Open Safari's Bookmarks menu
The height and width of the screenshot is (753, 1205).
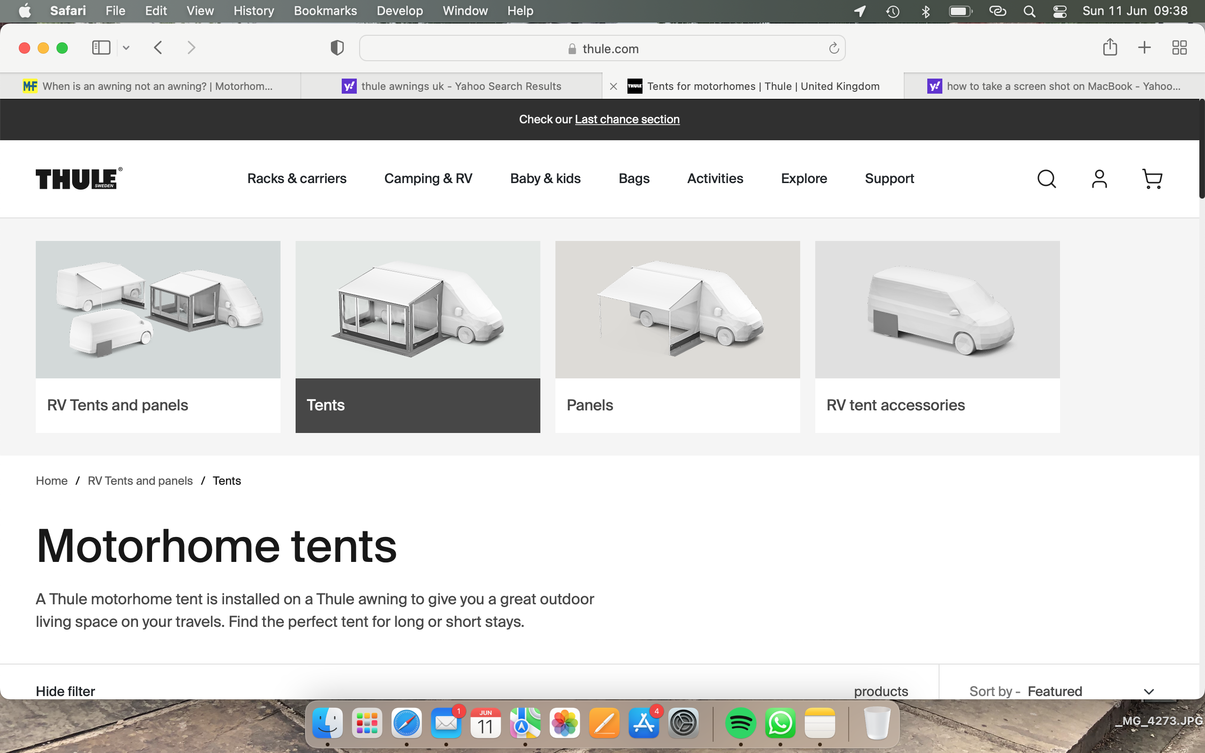tap(325, 11)
